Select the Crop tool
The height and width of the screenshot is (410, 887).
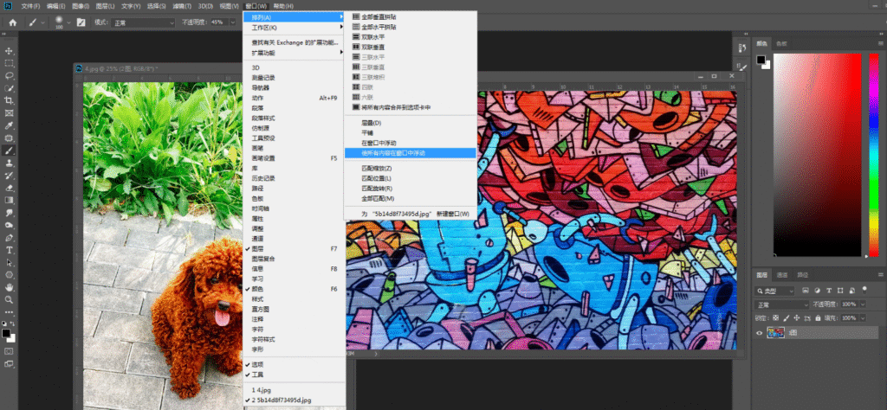(9, 100)
